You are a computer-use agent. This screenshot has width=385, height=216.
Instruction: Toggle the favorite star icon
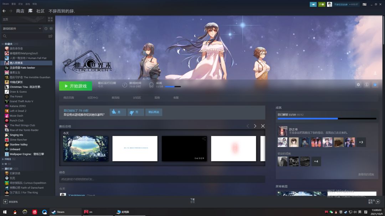[x=375, y=85]
